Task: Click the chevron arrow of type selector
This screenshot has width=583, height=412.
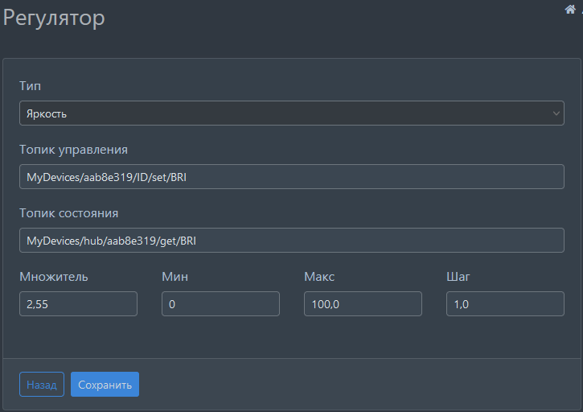Action: (x=556, y=113)
